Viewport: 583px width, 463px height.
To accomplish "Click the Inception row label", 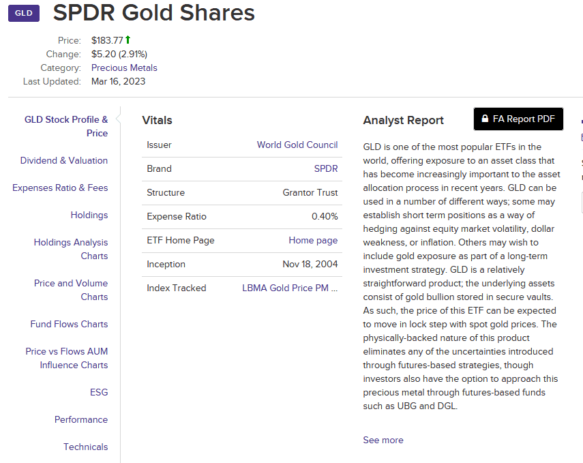I will 166,264.
